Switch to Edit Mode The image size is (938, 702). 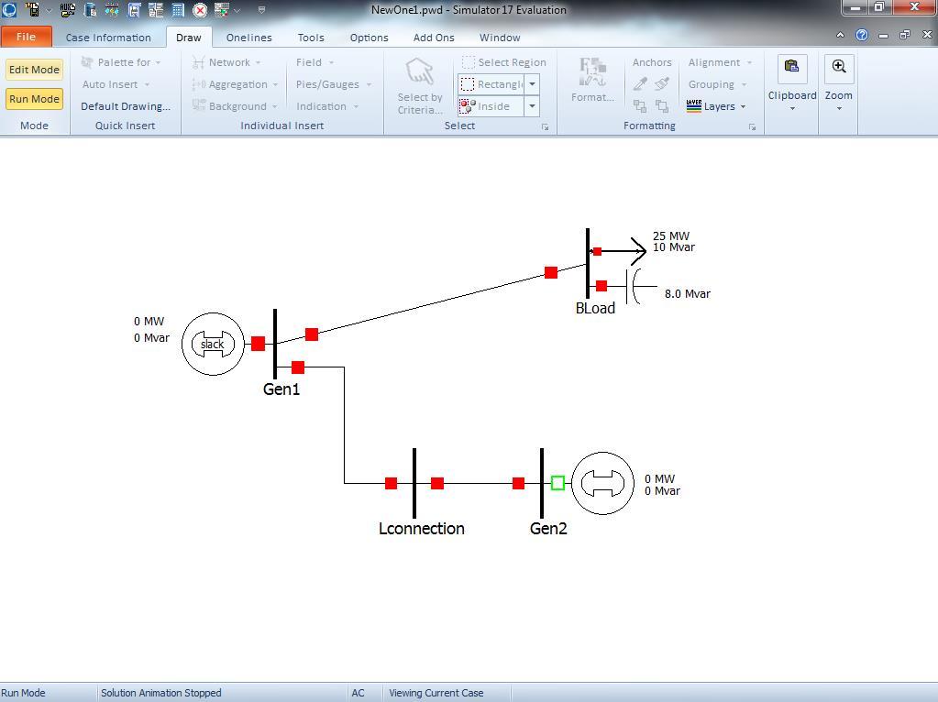click(x=34, y=70)
